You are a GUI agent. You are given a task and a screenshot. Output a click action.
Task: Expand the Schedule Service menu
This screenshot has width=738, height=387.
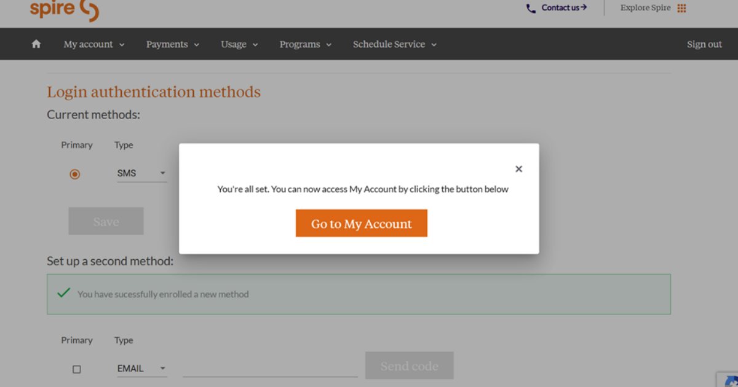(394, 44)
